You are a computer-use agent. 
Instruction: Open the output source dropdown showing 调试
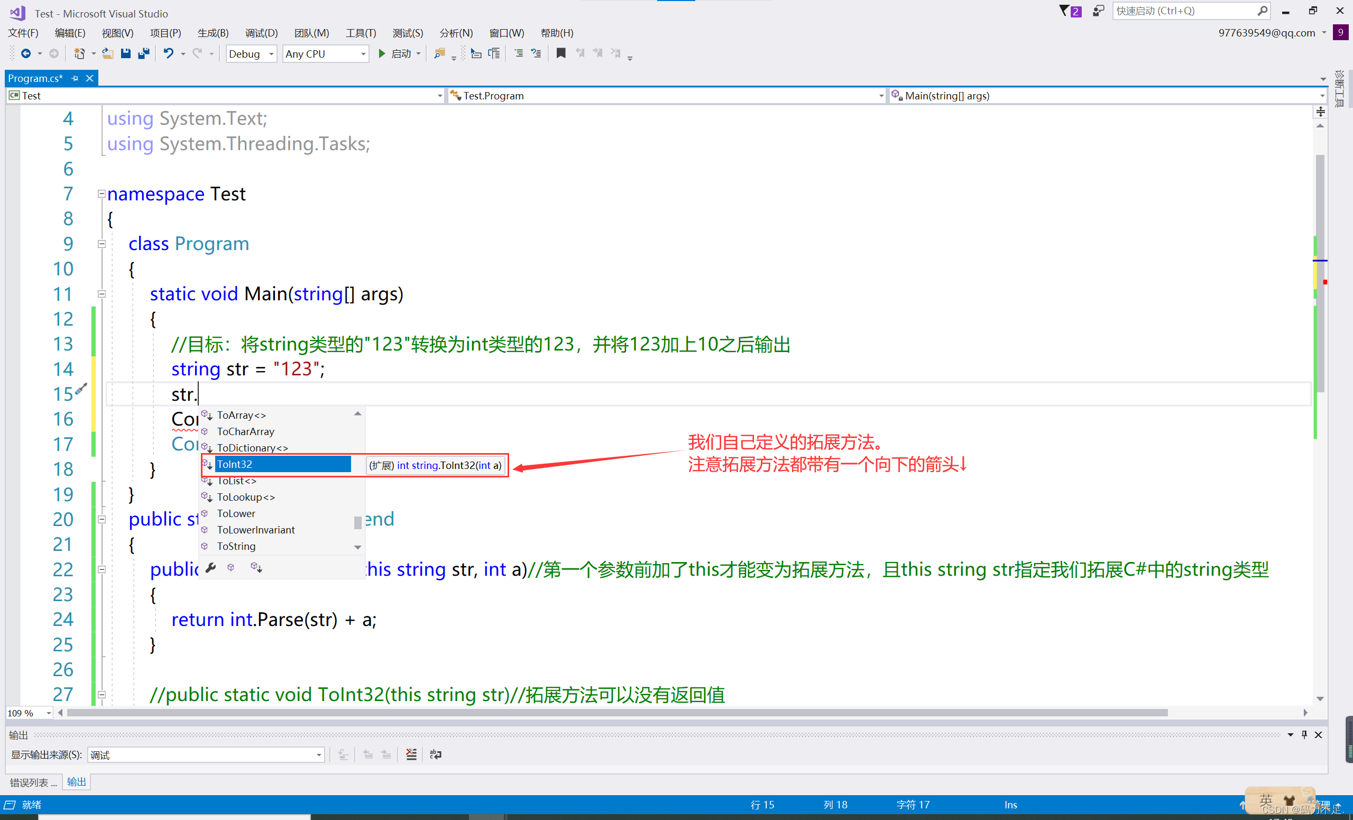click(206, 754)
